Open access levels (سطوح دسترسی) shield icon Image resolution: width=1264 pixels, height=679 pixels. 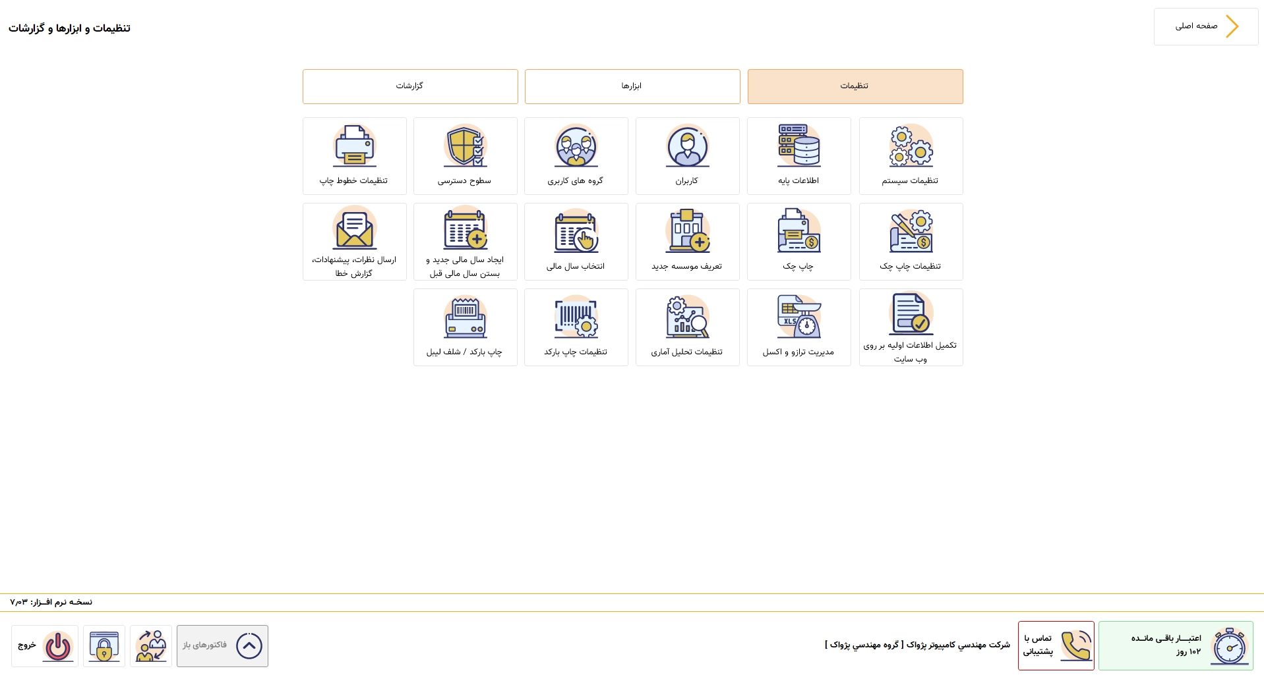(465, 146)
